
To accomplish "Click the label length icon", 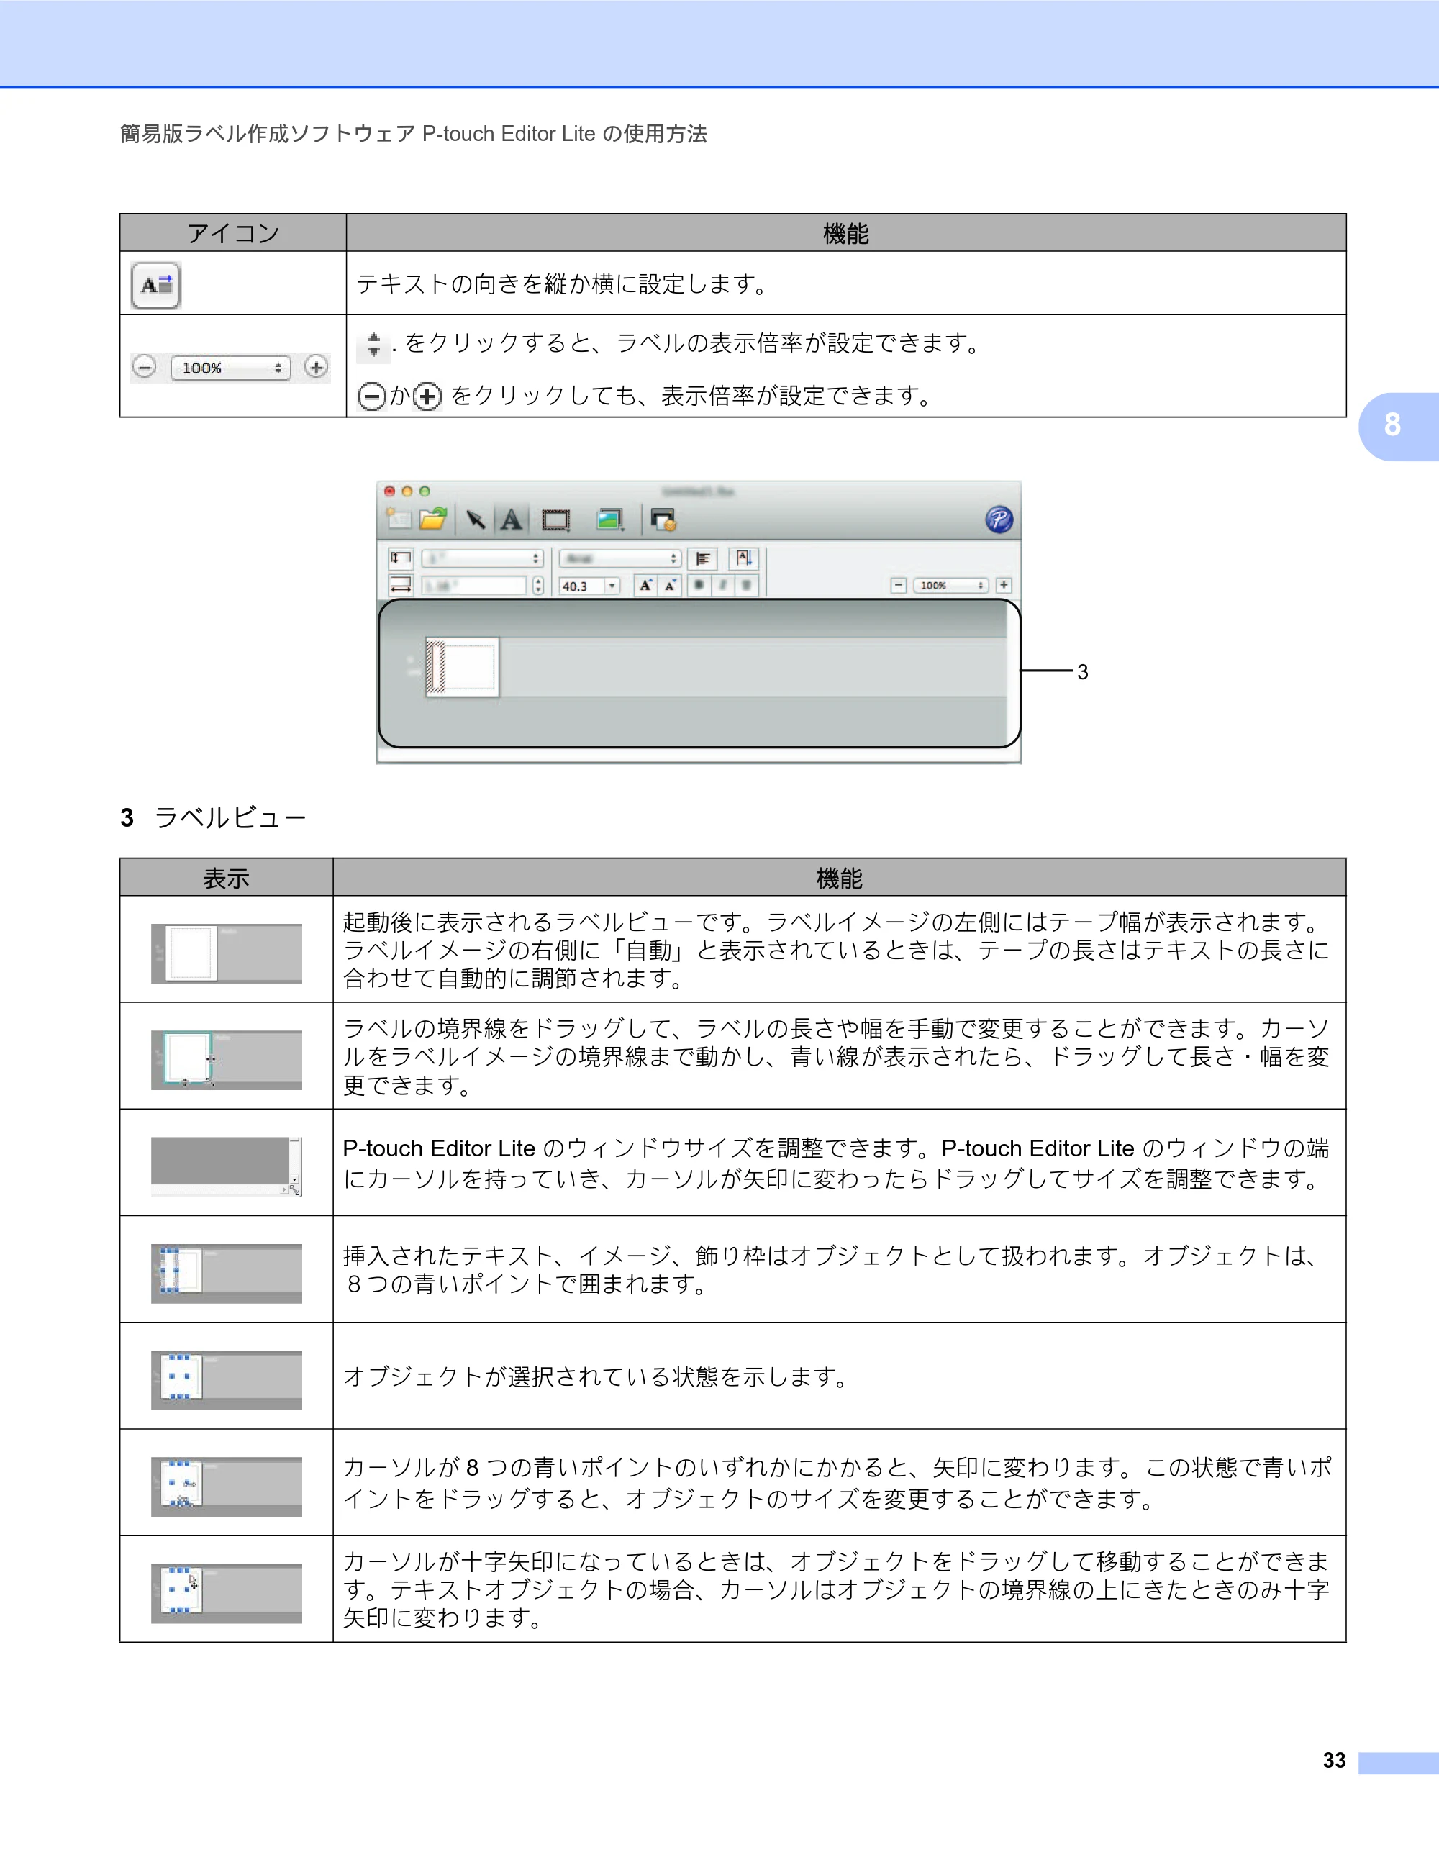I will pos(400,585).
